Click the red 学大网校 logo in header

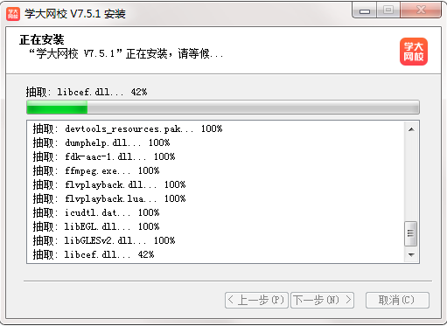pyautogui.click(x=414, y=52)
